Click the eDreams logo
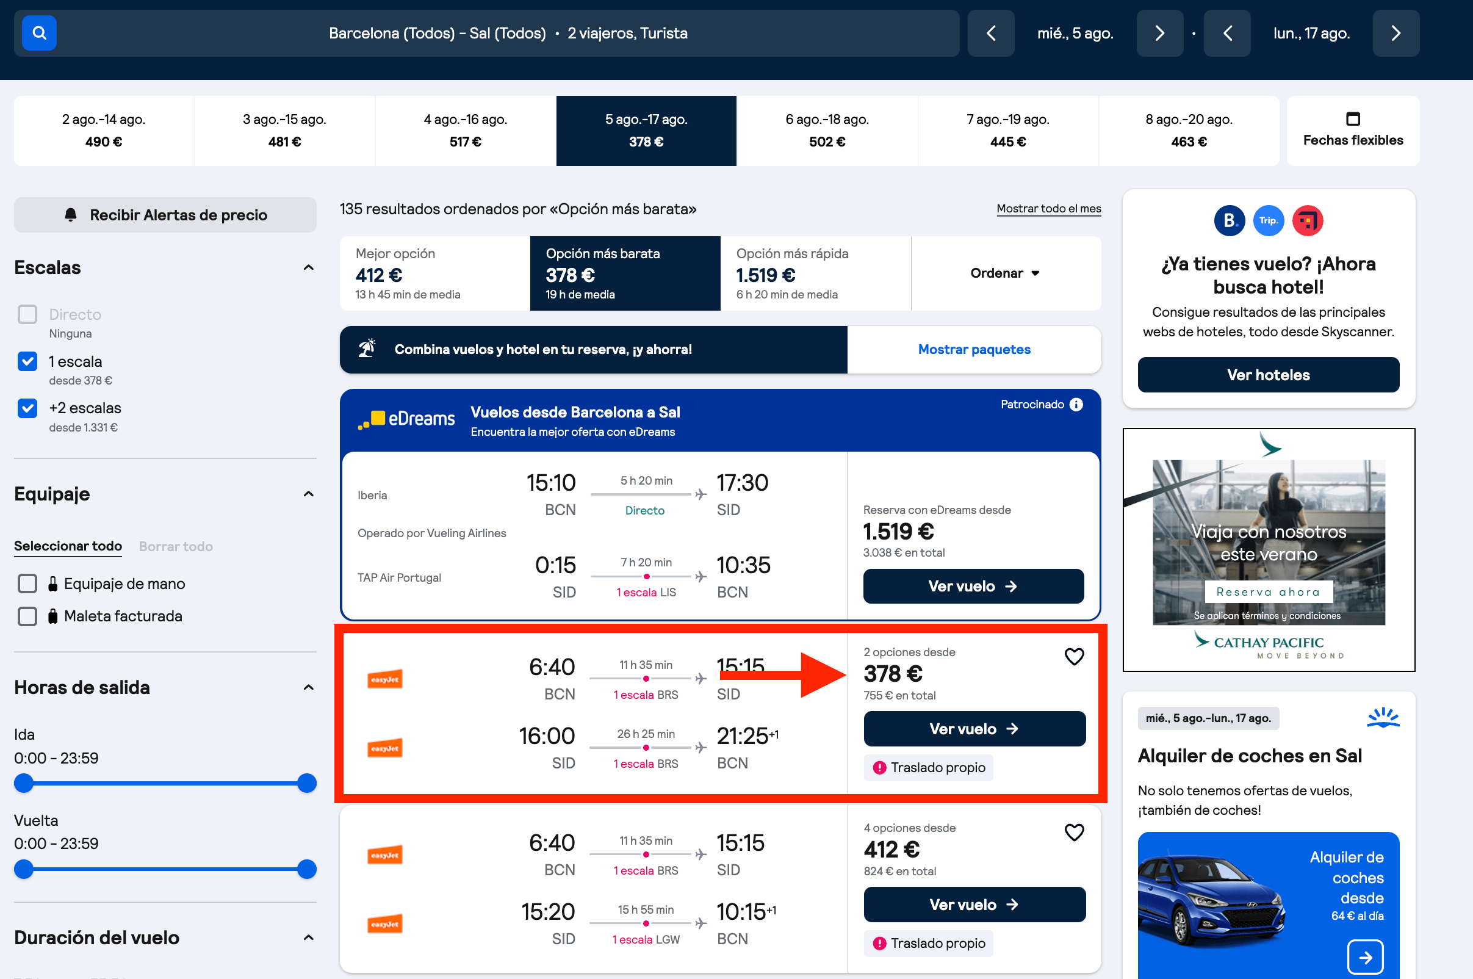This screenshot has height=979, width=1473. [x=406, y=419]
